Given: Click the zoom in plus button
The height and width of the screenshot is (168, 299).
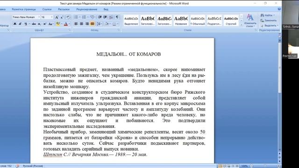Looking at the screenshot, I should [279, 166].
